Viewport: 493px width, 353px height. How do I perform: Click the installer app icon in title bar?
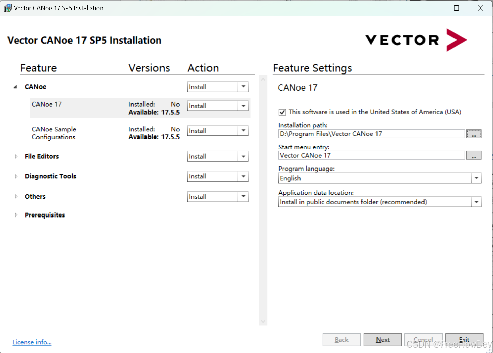coord(7,8)
